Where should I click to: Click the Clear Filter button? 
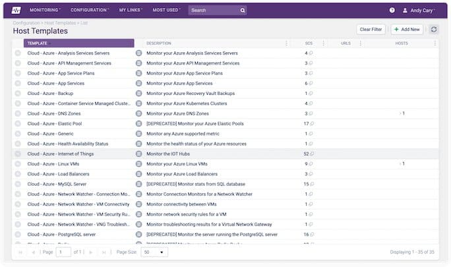[371, 30]
